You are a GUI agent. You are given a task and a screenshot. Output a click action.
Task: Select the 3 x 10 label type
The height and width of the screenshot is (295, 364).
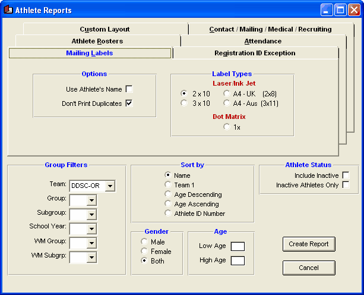pos(184,103)
